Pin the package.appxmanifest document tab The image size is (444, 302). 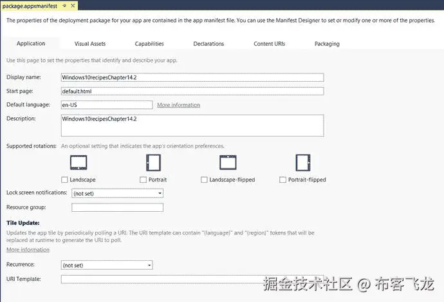point(64,6)
